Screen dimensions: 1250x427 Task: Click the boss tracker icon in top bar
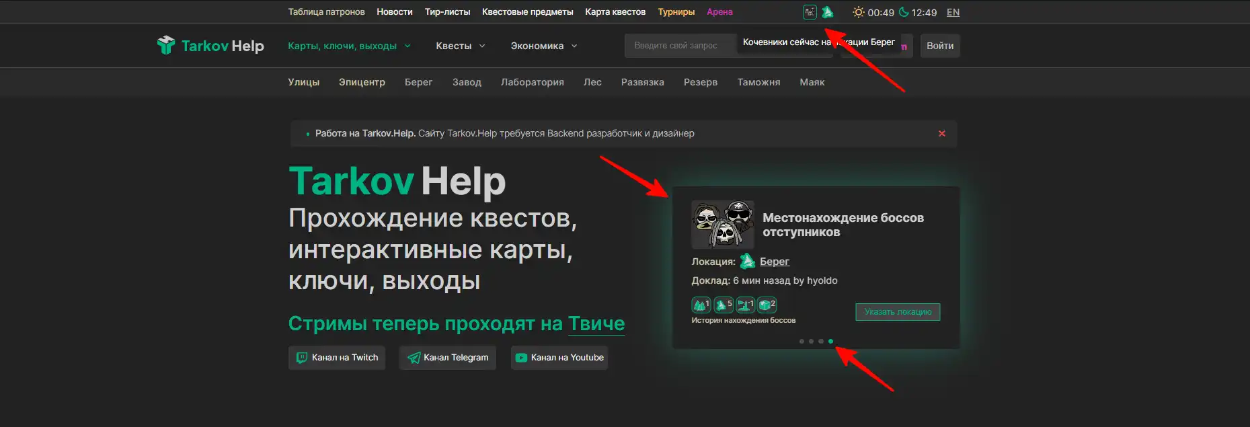point(810,12)
